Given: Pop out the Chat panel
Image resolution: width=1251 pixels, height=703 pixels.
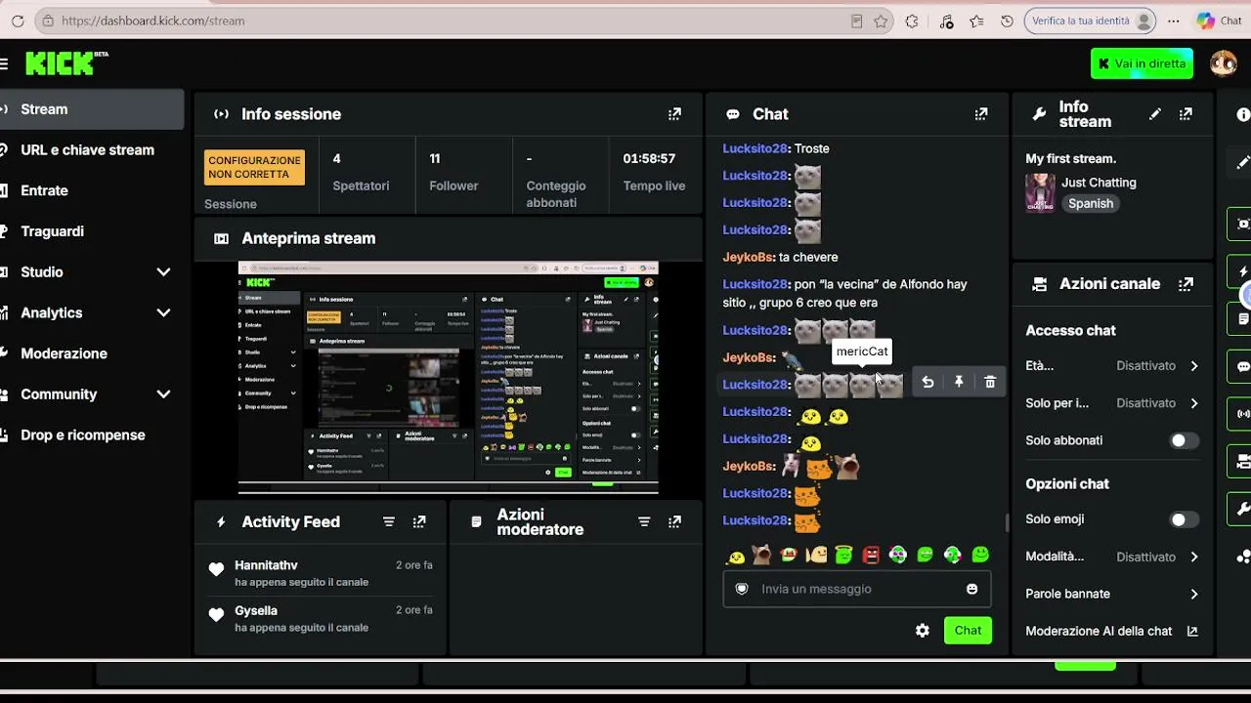Looking at the screenshot, I should click(981, 114).
